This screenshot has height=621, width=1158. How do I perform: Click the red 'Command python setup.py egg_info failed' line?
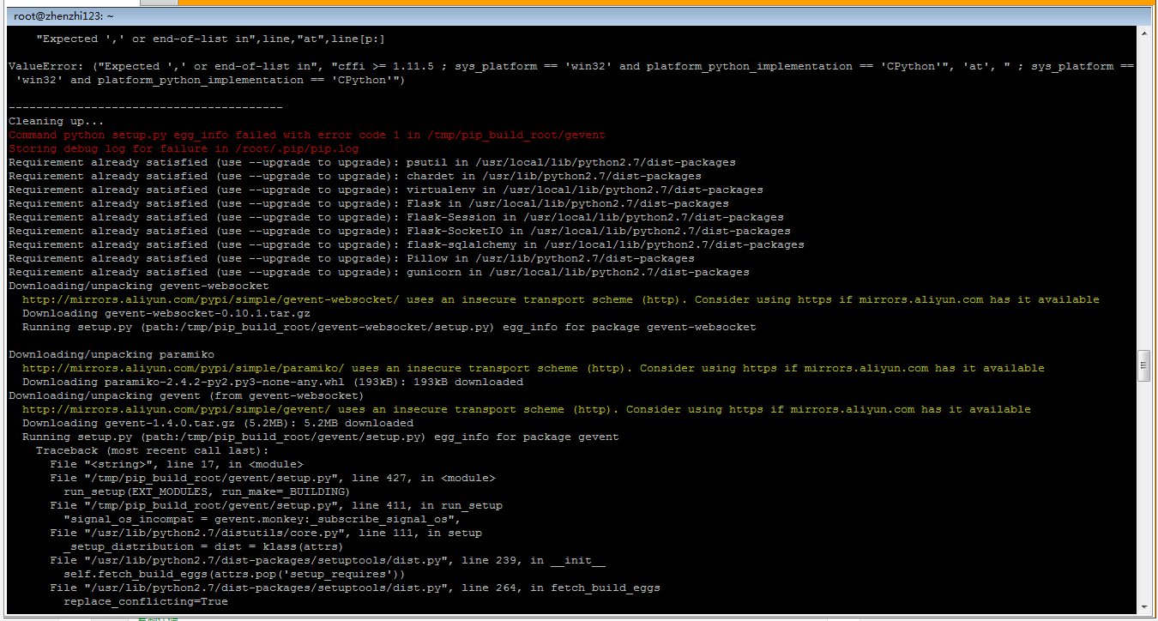pos(307,135)
